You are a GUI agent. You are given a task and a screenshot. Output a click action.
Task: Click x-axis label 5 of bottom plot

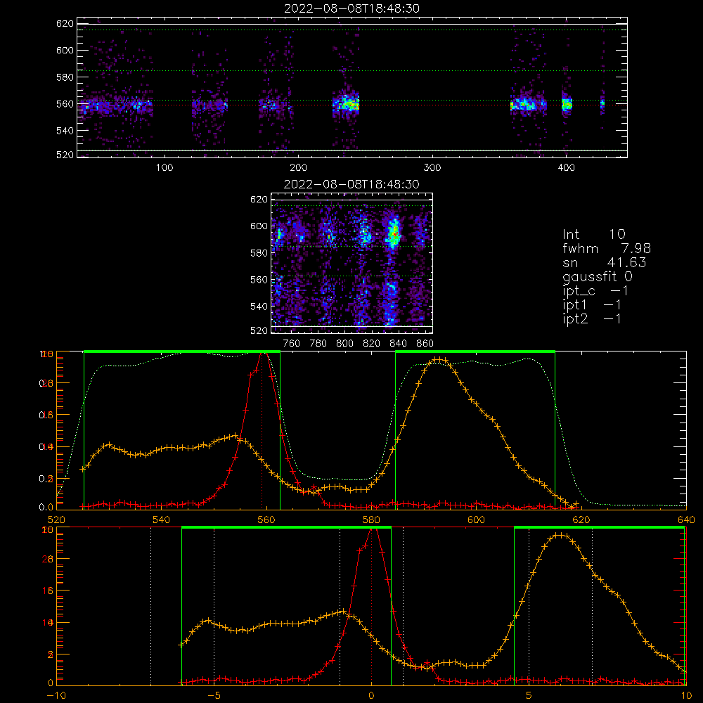pos(529,696)
